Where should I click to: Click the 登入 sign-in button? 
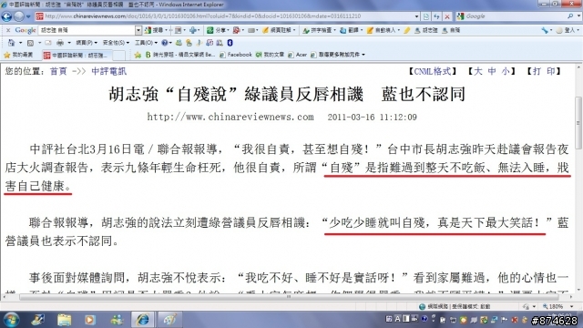pos(567,30)
